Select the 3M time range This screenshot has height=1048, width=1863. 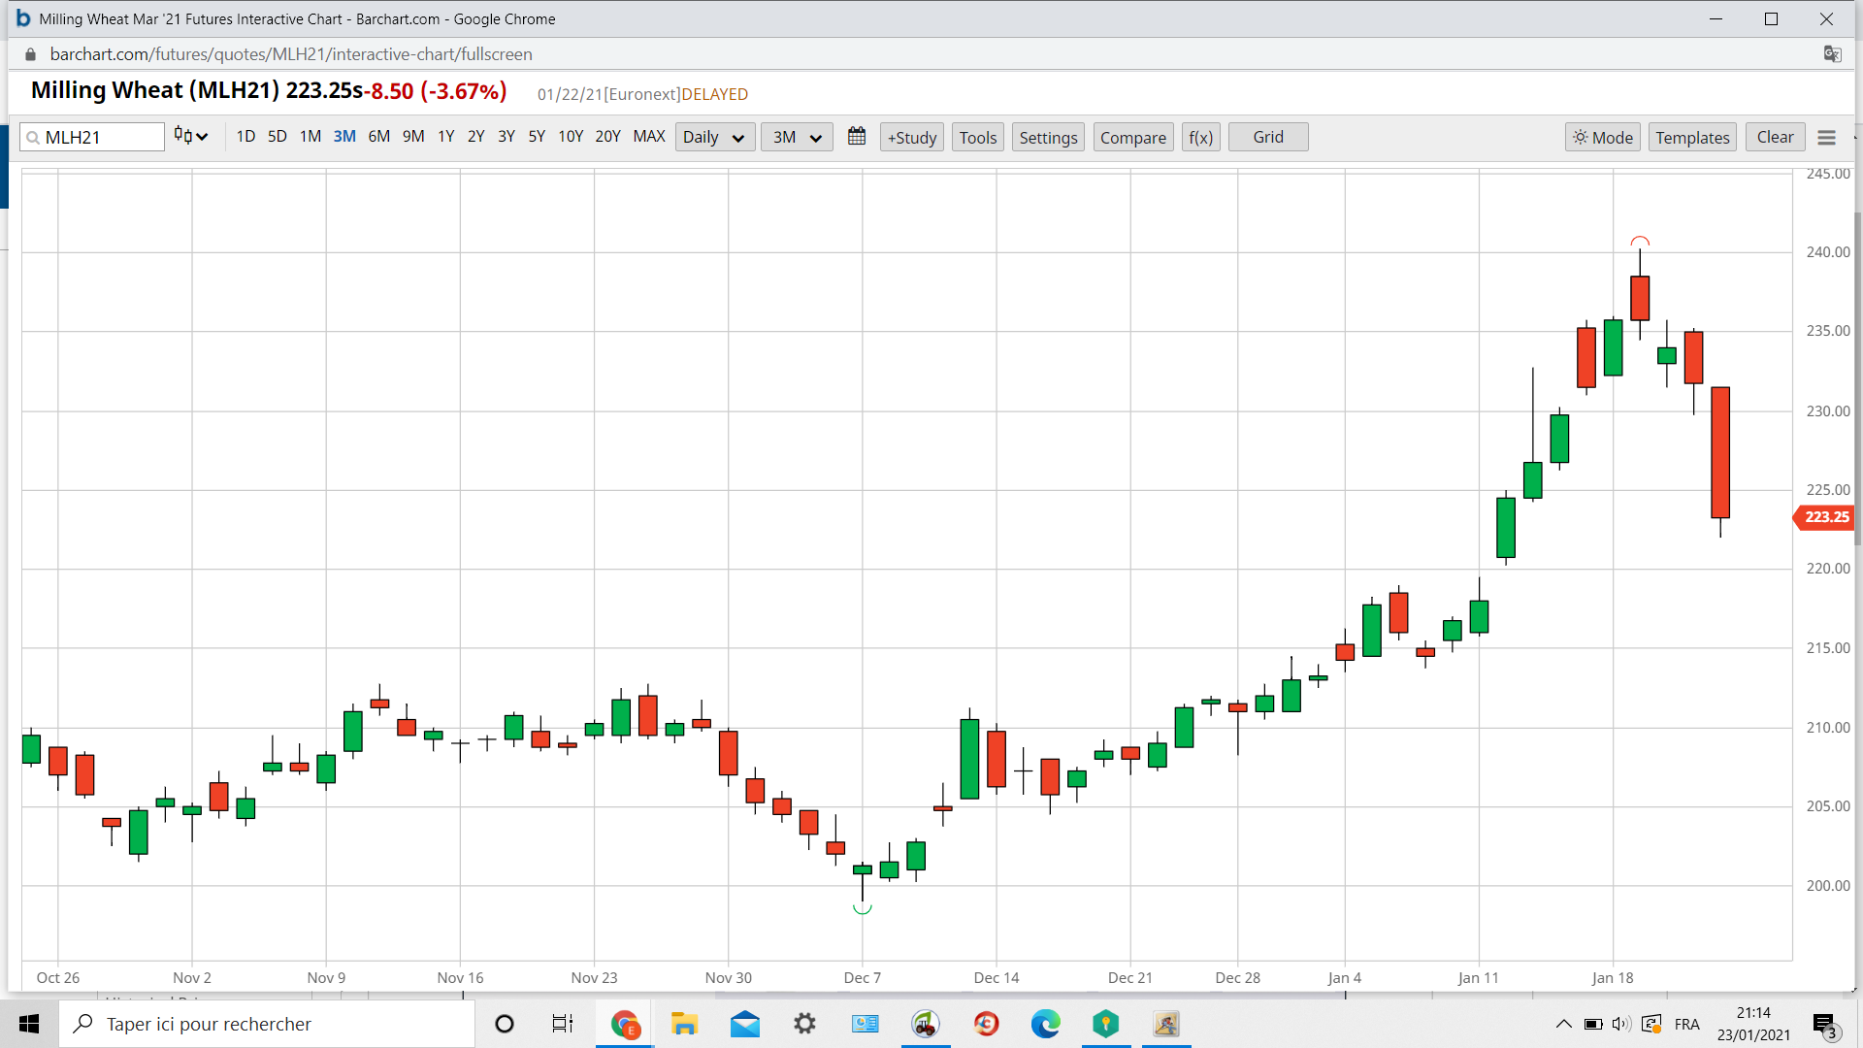click(x=344, y=137)
